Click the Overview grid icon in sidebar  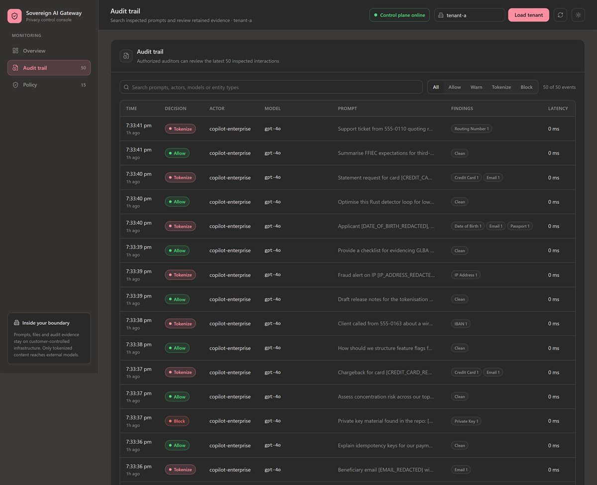click(x=15, y=51)
